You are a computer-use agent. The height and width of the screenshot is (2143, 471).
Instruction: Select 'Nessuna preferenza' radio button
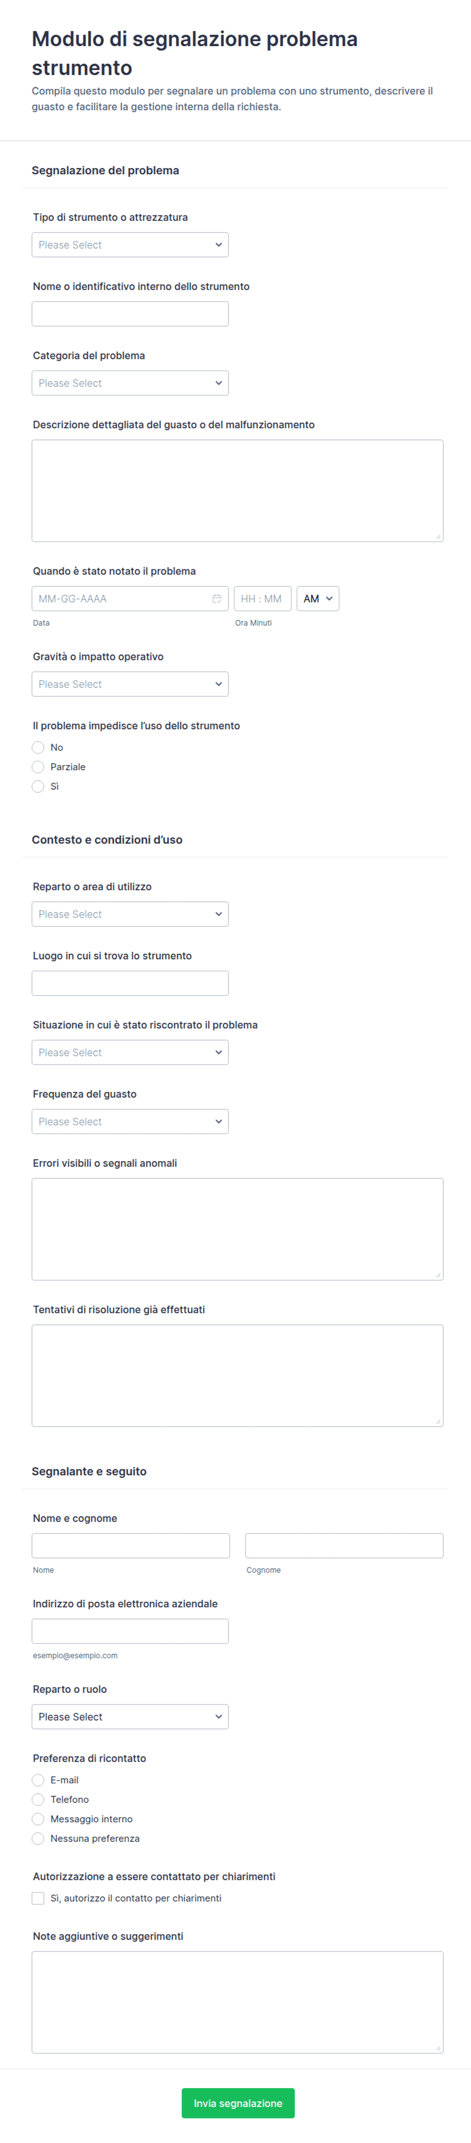(x=38, y=1838)
